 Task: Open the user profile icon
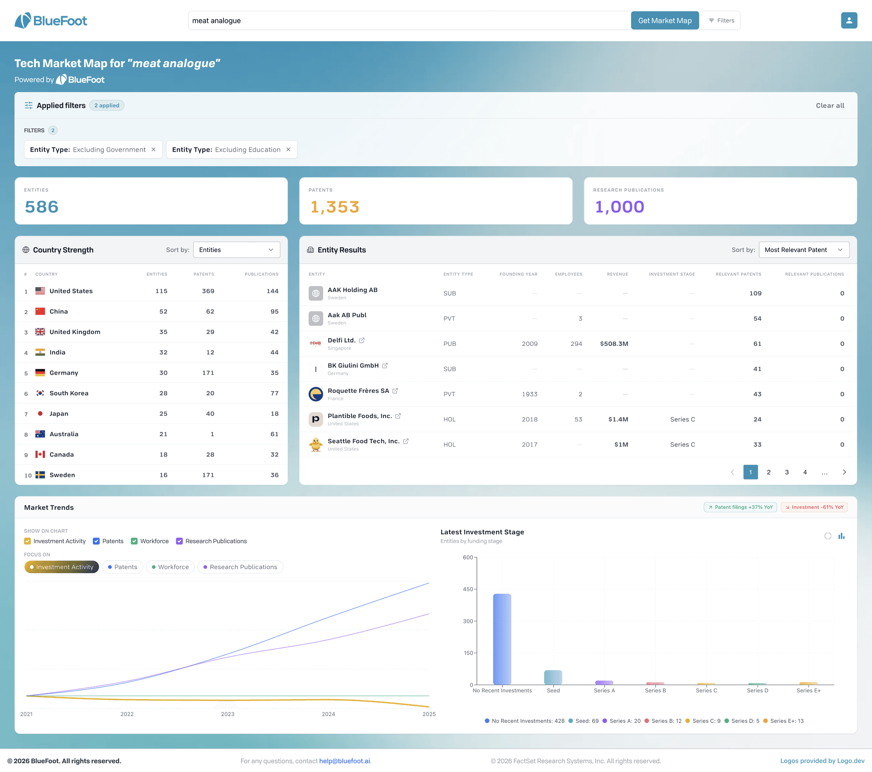[x=849, y=20]
